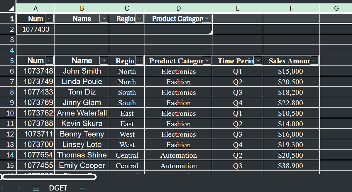Screen dimensions: 352x192
Task: Open the Region filter dropdown in row 1
Action: coord(139,18)
